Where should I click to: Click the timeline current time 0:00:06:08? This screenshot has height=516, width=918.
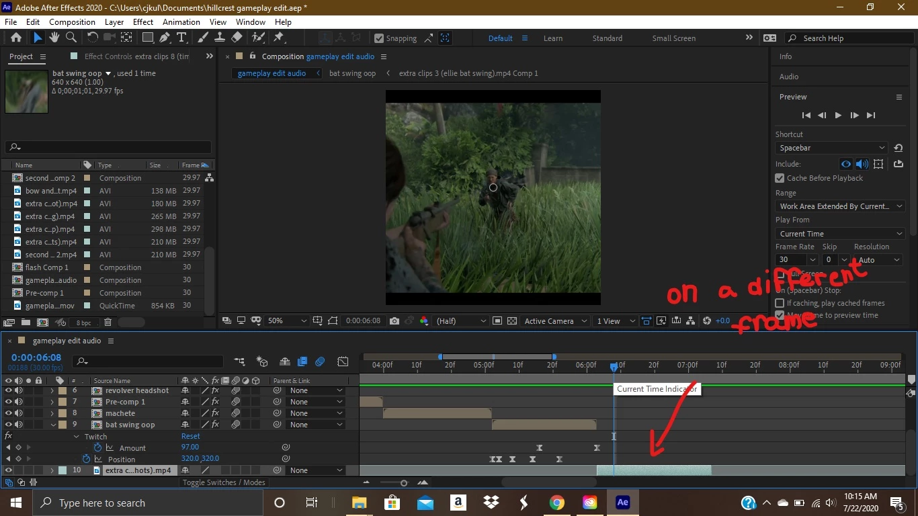(36, 357)
